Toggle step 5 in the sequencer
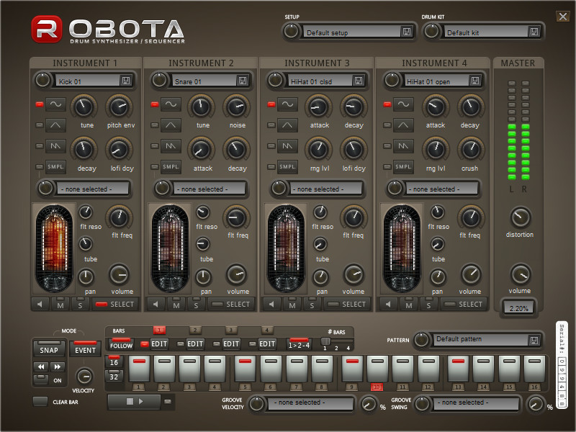 coord(246,368)
